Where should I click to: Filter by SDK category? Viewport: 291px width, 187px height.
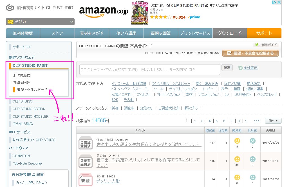click(115, 100)
